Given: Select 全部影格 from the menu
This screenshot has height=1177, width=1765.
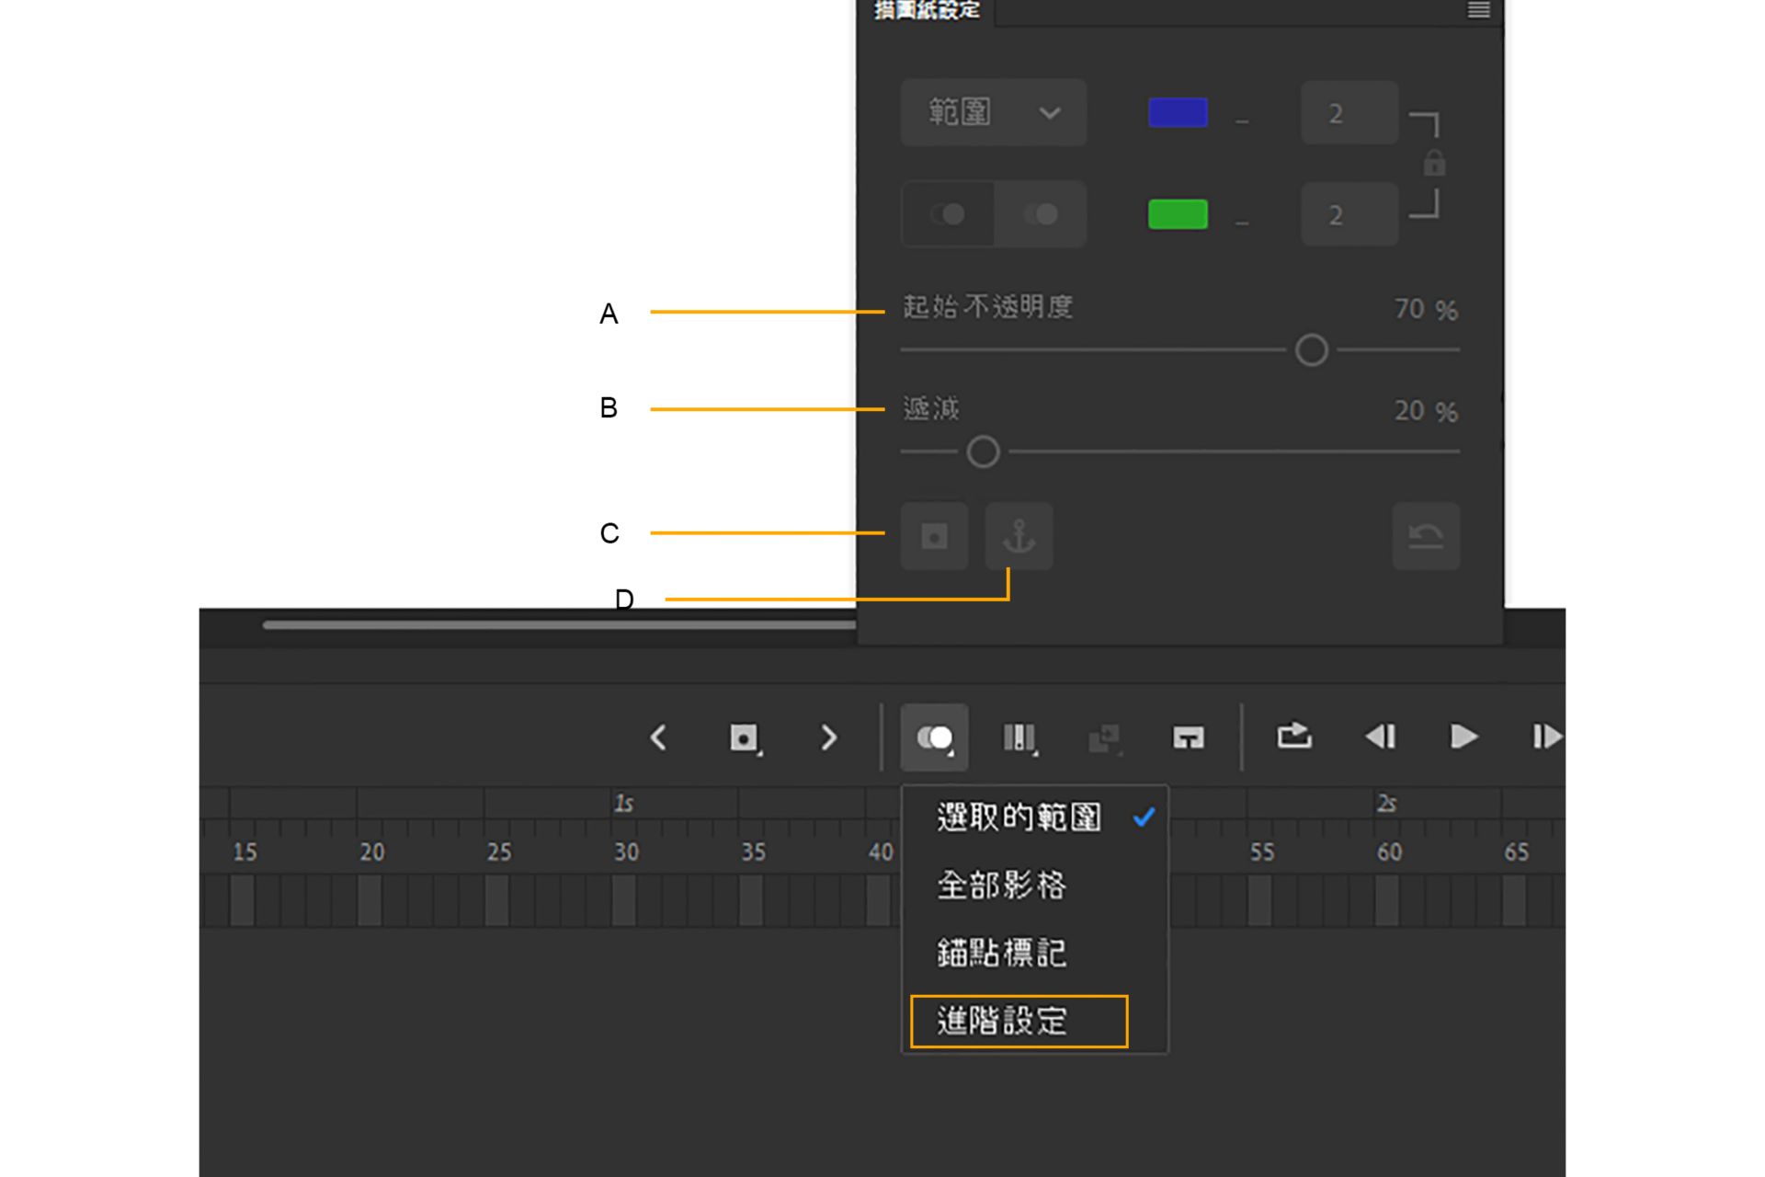Looking at the screenshot, I should point(1002,886).
